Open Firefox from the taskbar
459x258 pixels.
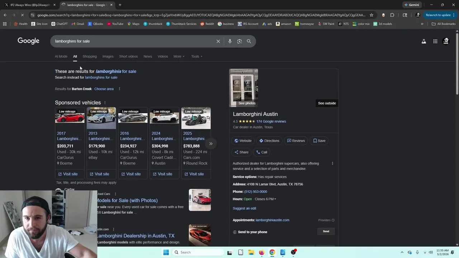click(261, 252)
